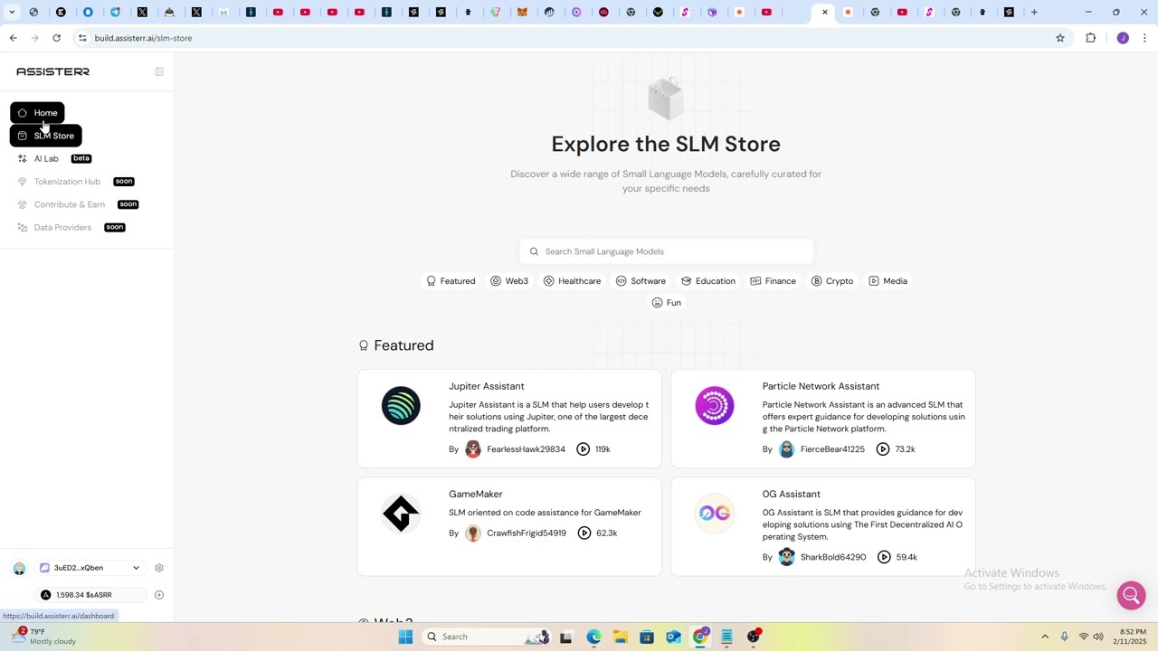The width and height of the screenshot is (1158, 651).
Task: Open the orange support chat bubble
Action: (1131, 595)
